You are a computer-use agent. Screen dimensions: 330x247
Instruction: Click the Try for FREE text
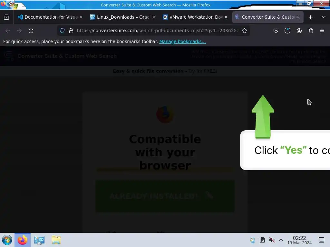point(203,71)
